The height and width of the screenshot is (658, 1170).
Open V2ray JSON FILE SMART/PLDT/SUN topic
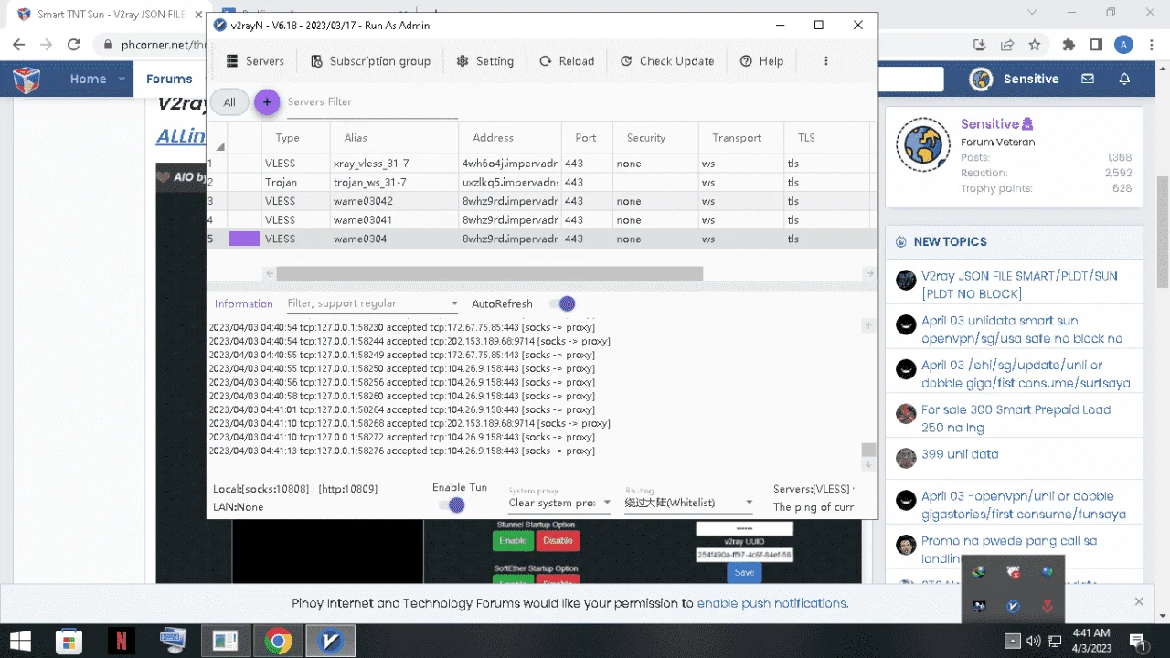tap(1019, 284)
